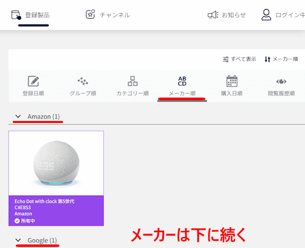Open お知らせ notifications
This screenshot has height=248, width=305.
click(234, 15)
